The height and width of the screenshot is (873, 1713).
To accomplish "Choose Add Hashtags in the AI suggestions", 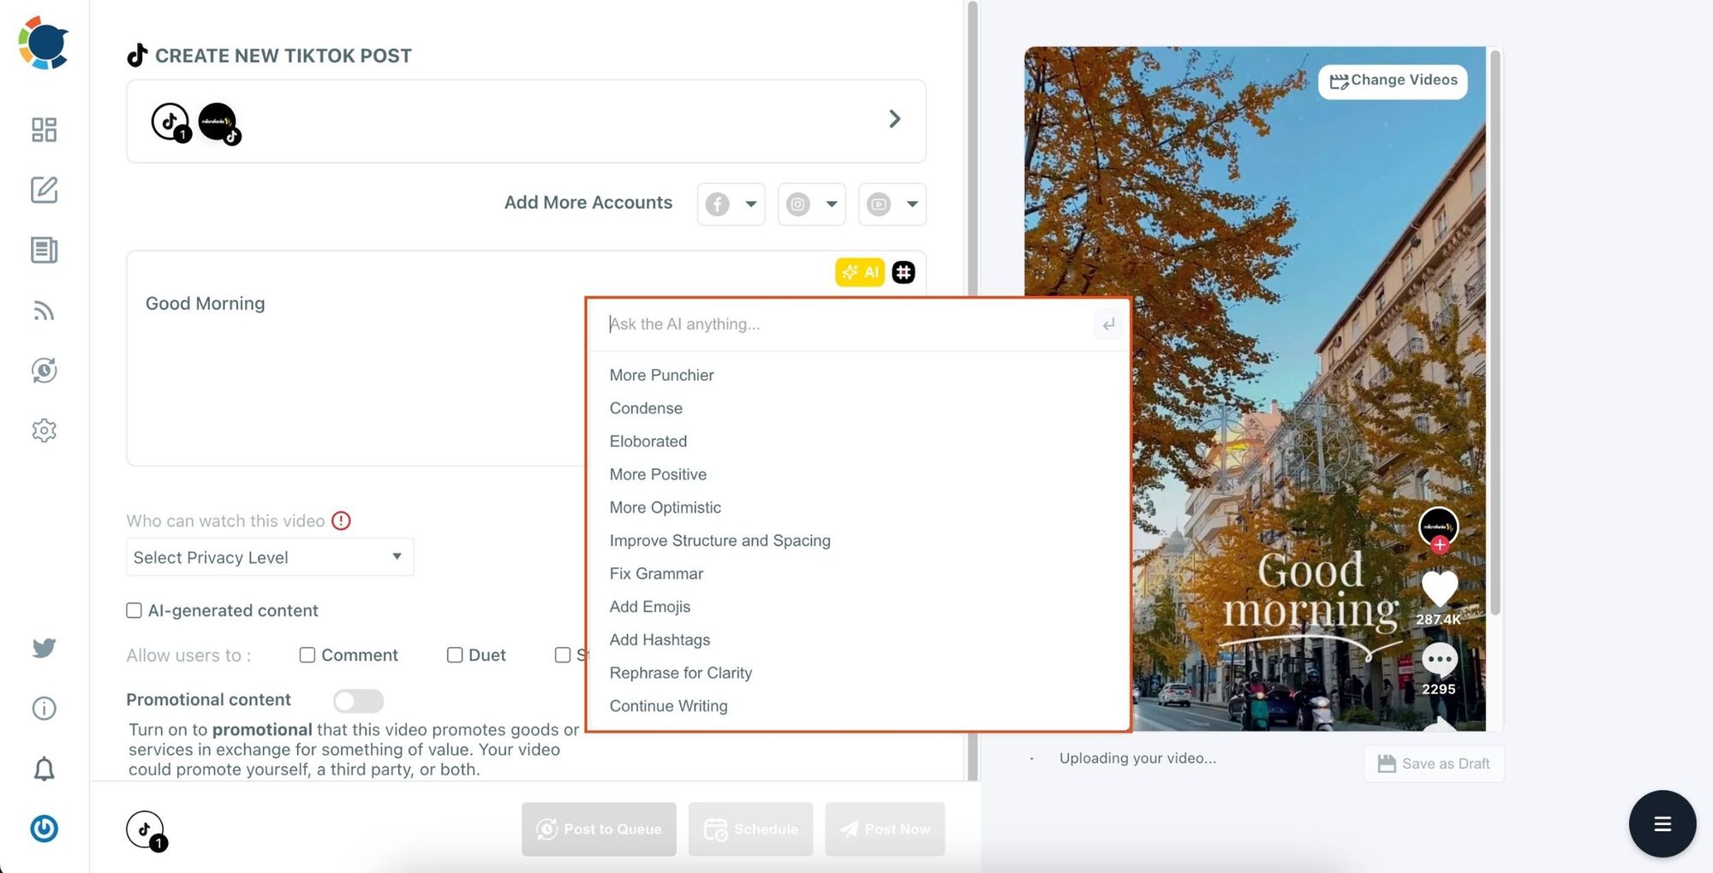I will (x=660, y=639).
